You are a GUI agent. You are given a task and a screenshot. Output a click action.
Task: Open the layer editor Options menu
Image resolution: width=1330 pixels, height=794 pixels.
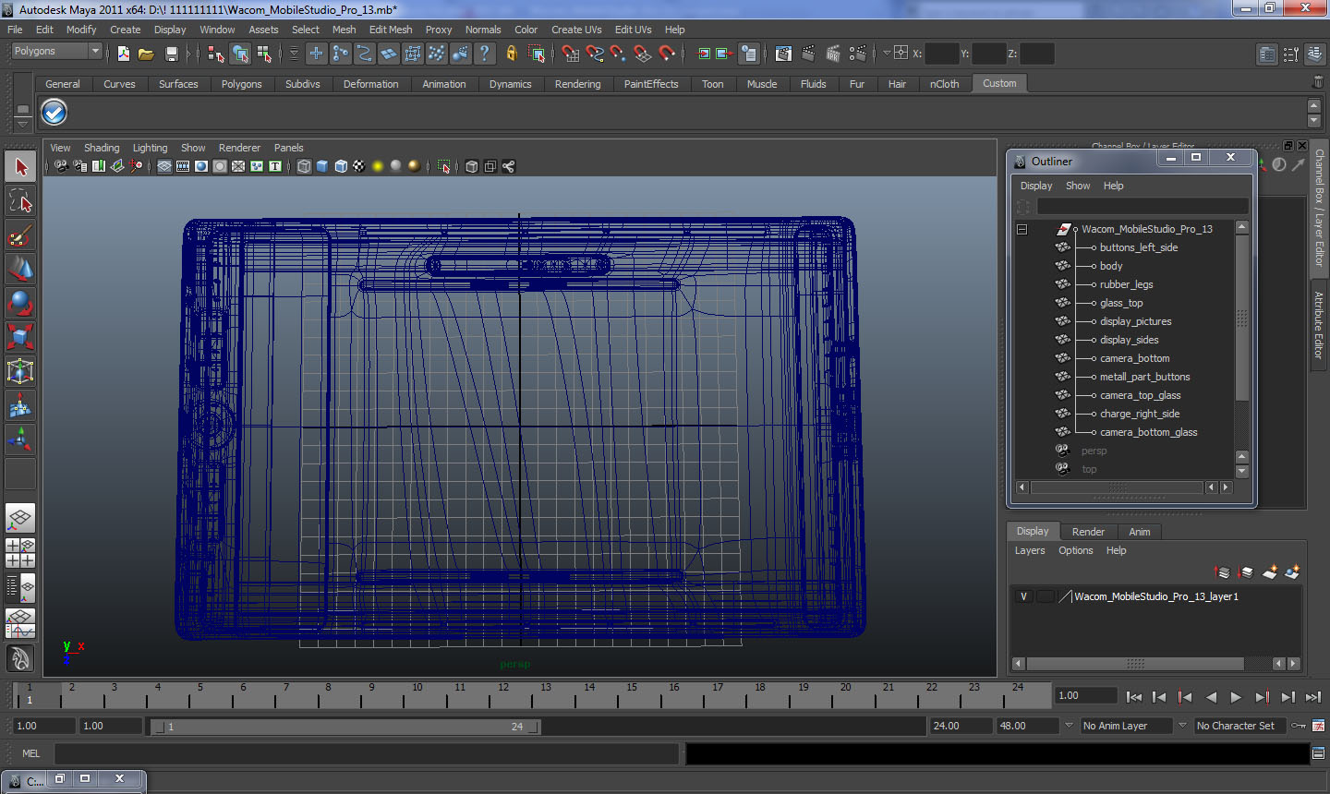(1075, 550)
